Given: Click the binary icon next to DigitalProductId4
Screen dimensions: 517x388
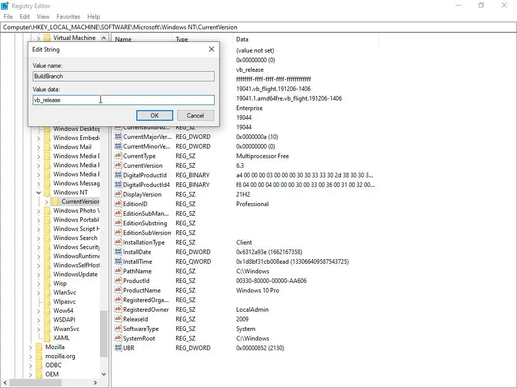Looking at the screenshot, I should 118,184.
